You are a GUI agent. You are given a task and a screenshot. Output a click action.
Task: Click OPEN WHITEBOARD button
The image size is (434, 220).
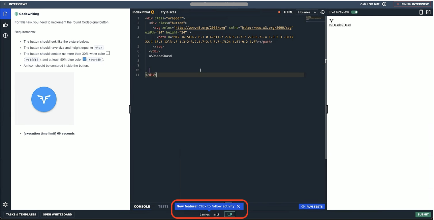(57, 214)
